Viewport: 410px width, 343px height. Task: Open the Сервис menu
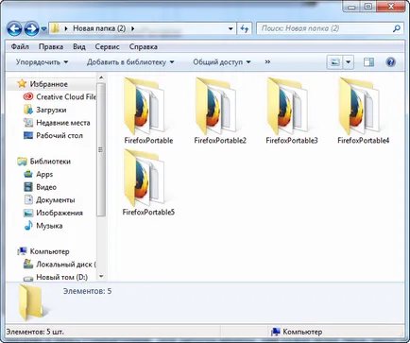[x=107, y=46]
